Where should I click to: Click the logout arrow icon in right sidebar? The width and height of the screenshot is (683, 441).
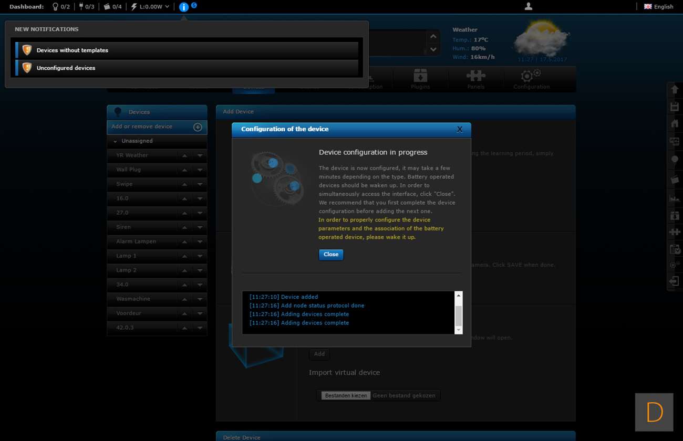click(675, 281)
